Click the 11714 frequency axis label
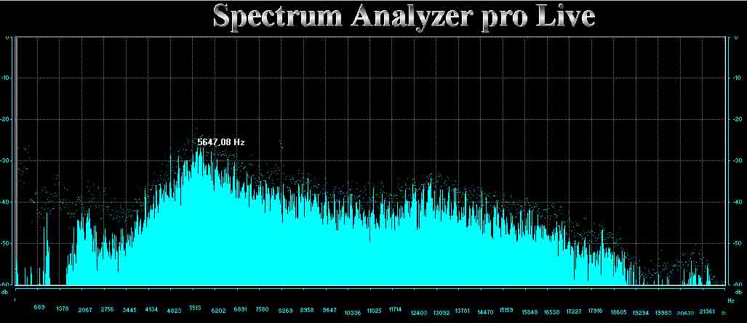Screen dimensions: 747x323 (x=396, y=309)
